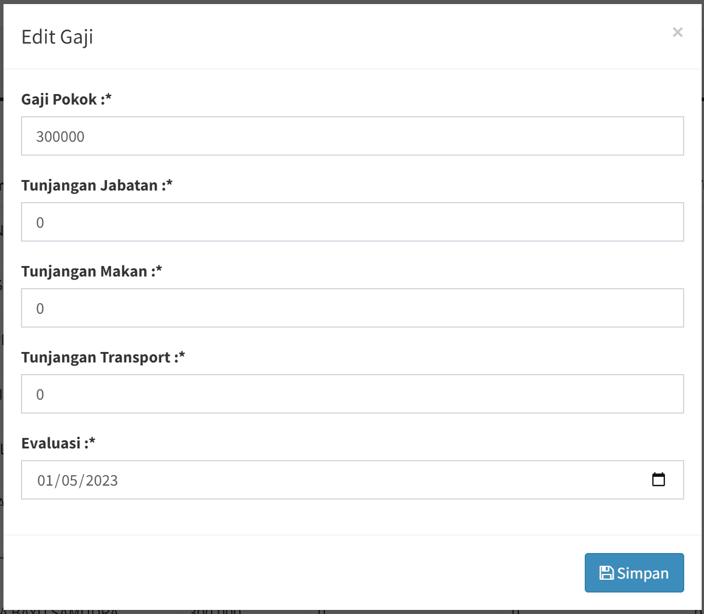
Task: Click the blank footer area left of Simpan
Action: (291, 573)
